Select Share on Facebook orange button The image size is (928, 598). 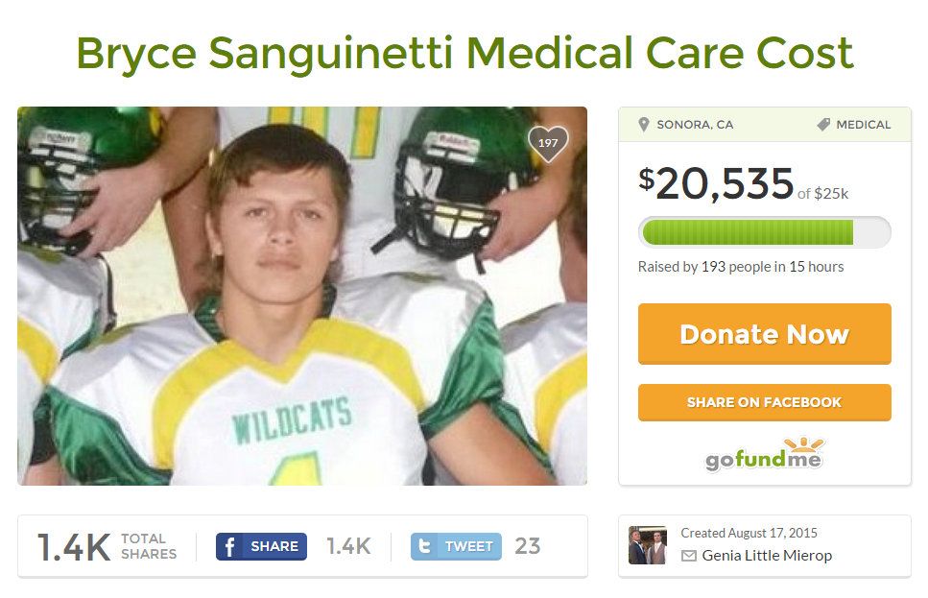(x=764, y=402)
